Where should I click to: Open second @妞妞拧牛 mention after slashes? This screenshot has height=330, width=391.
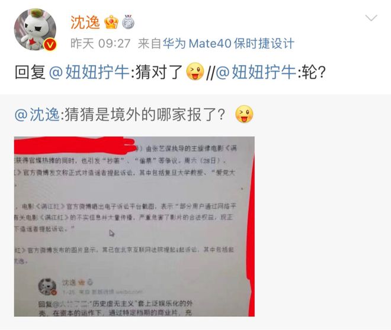coord(256,72)
